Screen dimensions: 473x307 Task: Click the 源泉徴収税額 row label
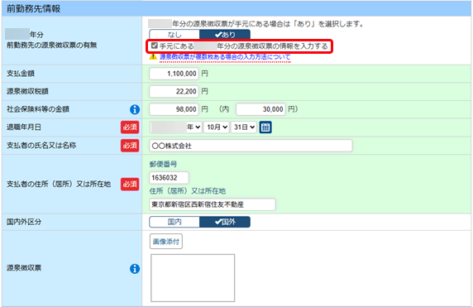point(27,91)
